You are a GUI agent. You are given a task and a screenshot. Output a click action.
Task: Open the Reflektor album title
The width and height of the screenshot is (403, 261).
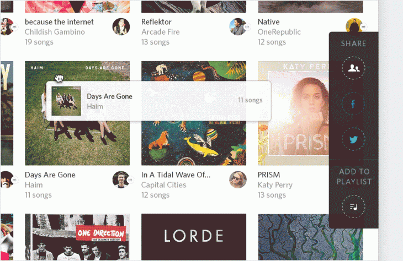[x=156, y=22]
